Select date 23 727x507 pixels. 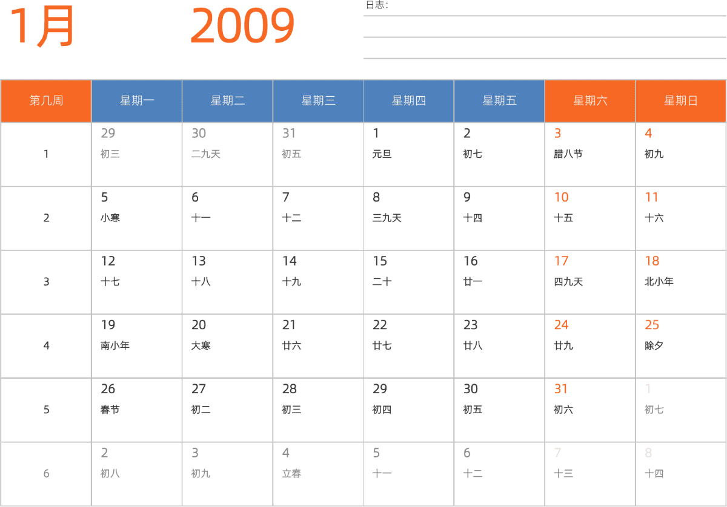point(471,325)
